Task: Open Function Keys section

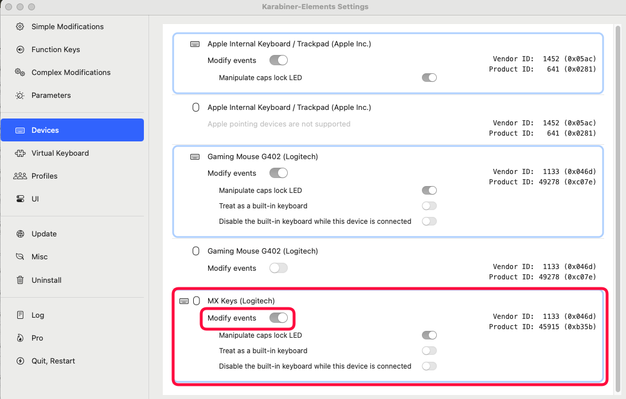Action: (72, 49)
